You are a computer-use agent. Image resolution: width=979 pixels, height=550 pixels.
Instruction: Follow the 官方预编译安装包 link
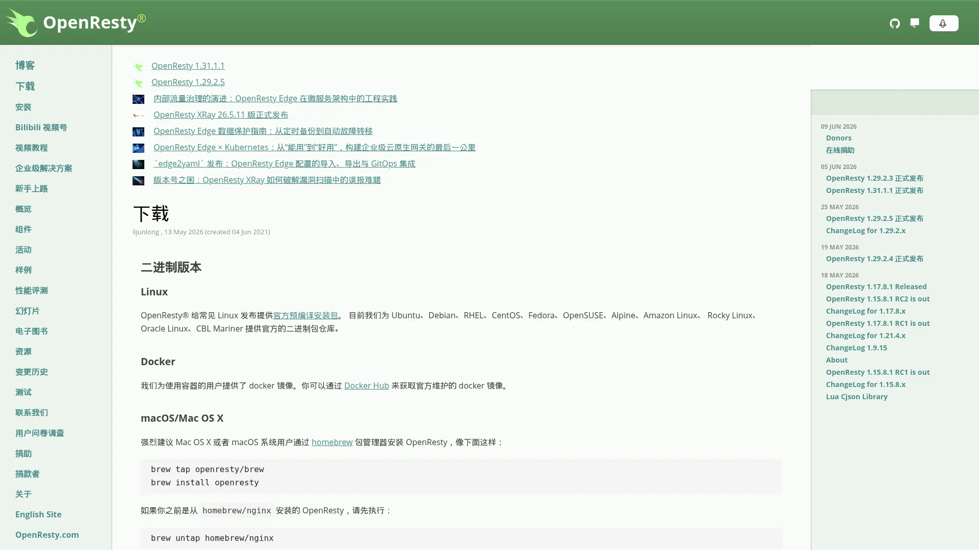(x=305, y=315)
